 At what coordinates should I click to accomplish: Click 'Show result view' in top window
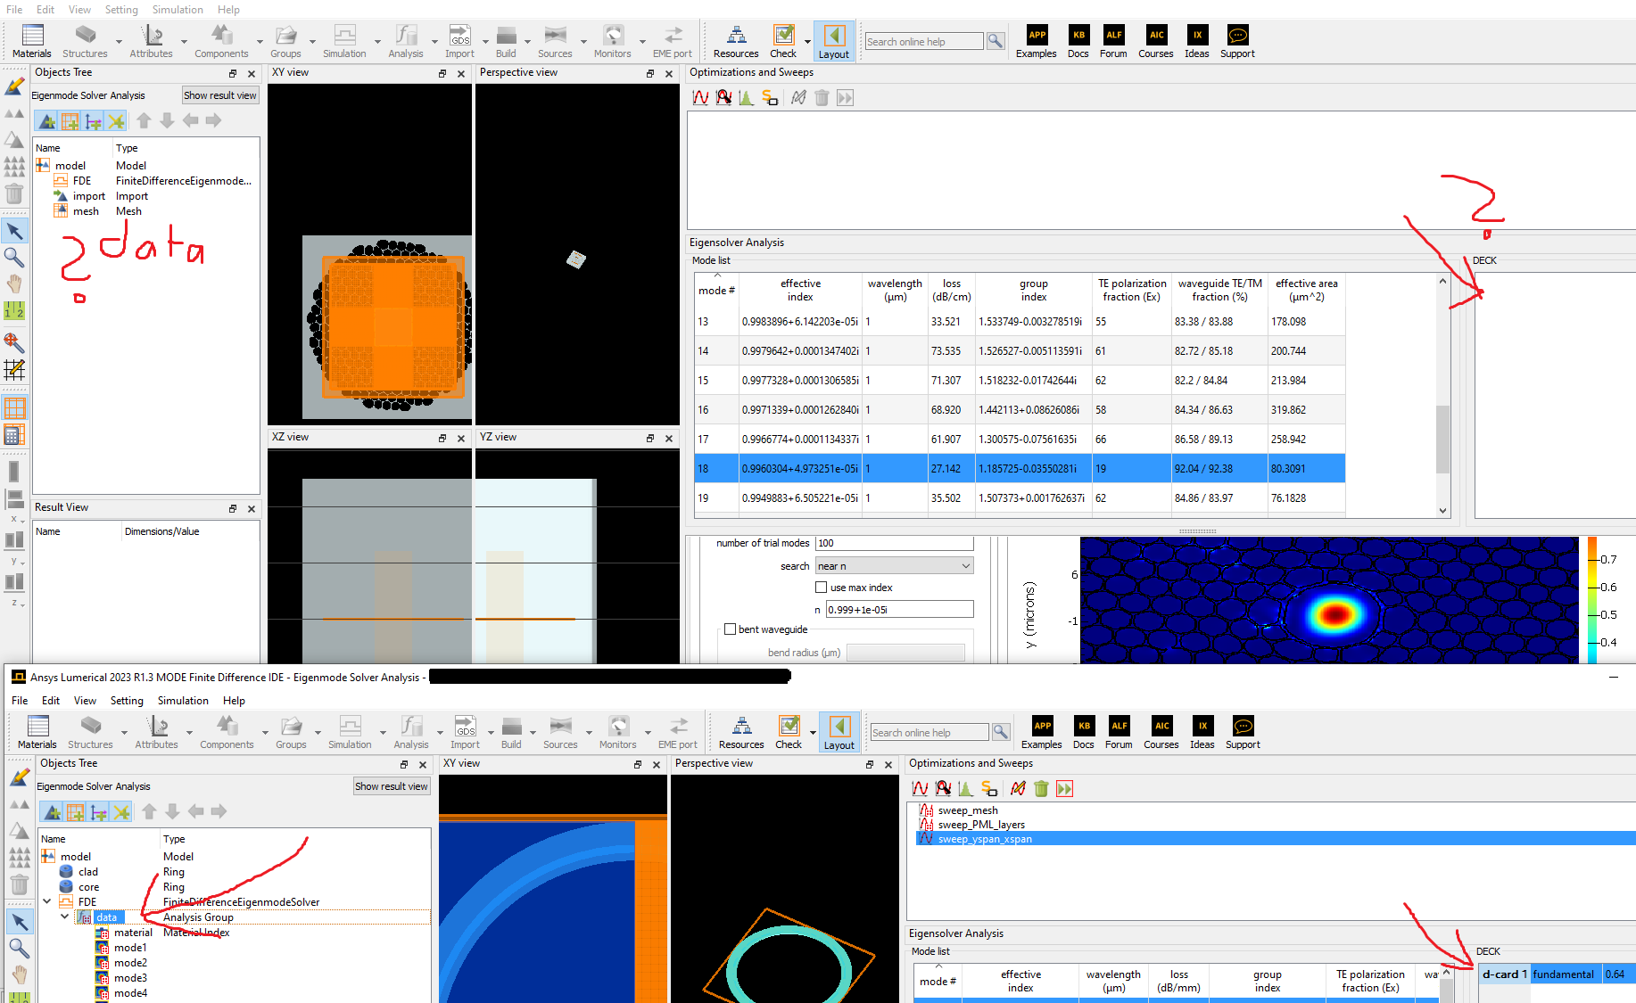pos(220,95)
